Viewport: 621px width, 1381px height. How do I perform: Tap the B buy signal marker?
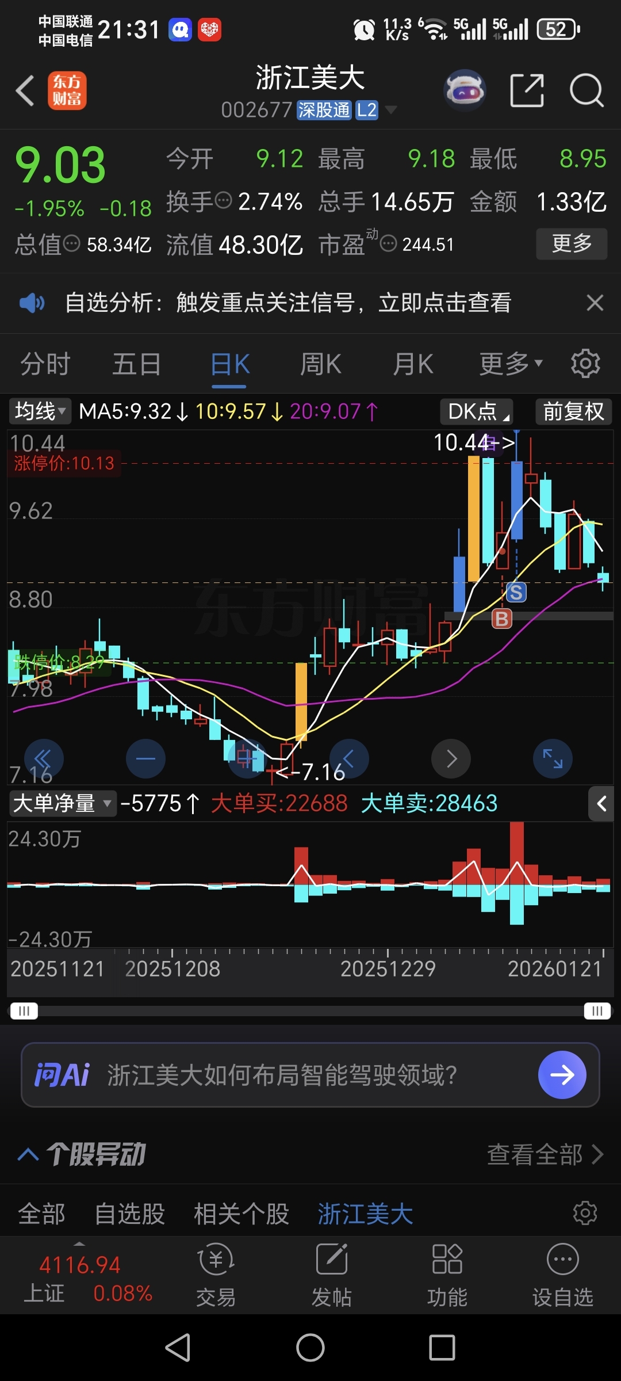(502, 619)
